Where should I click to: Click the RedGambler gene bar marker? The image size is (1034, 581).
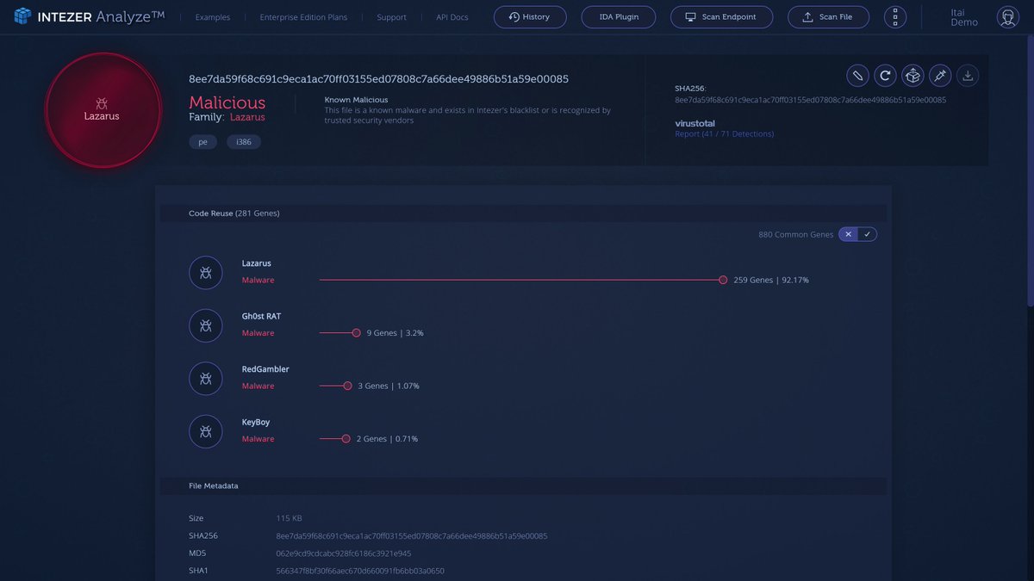tap(347, 386)
